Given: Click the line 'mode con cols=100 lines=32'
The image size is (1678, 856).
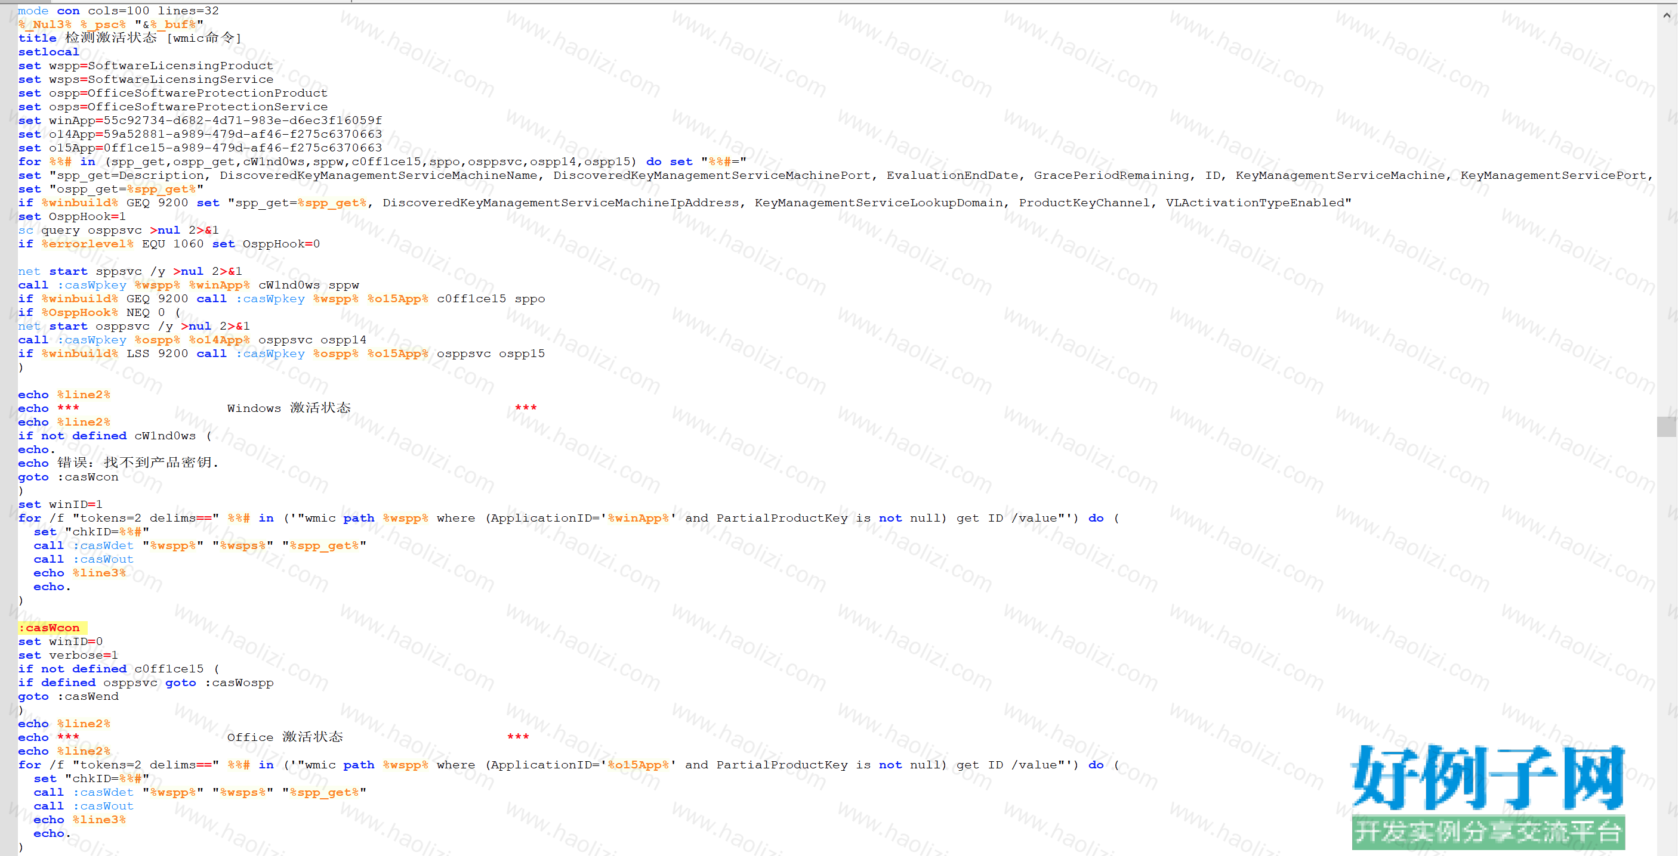Looking at the screenshot, I should pyautogui.click(x=119, y=10).
